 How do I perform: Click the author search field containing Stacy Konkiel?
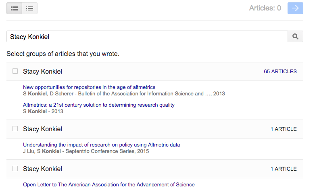coord(147,37)
